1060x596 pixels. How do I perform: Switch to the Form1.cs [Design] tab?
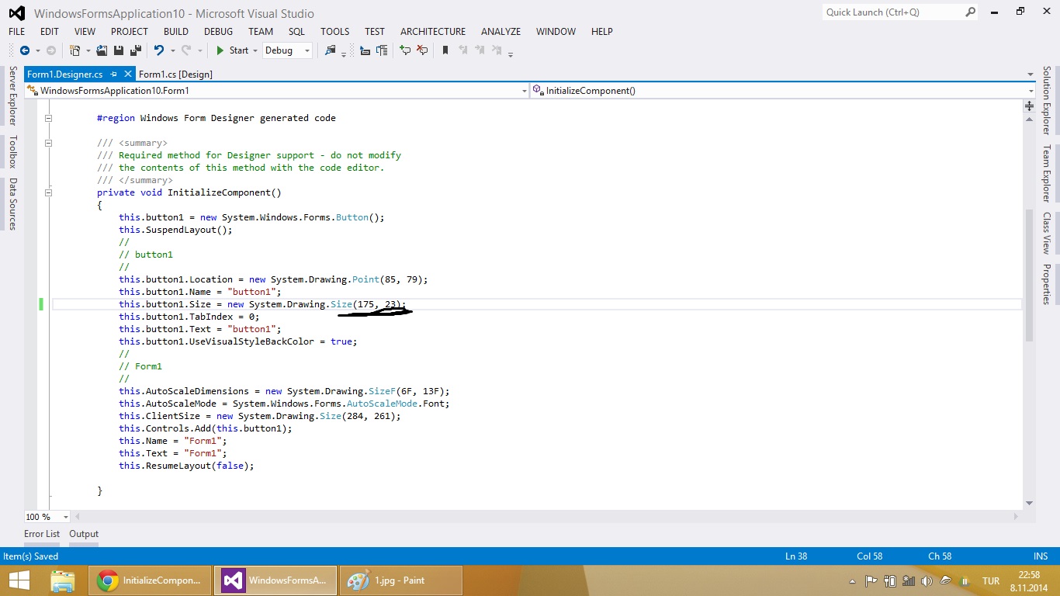pos(175,74)
